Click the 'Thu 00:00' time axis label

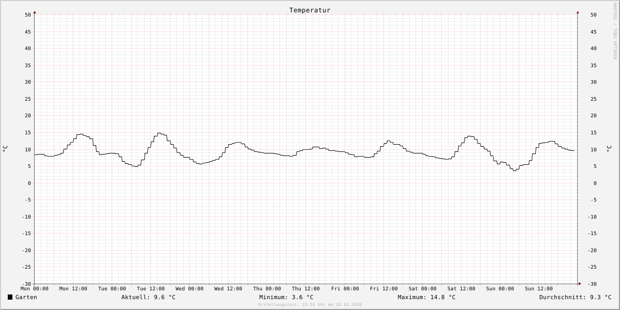click(267, 289)
